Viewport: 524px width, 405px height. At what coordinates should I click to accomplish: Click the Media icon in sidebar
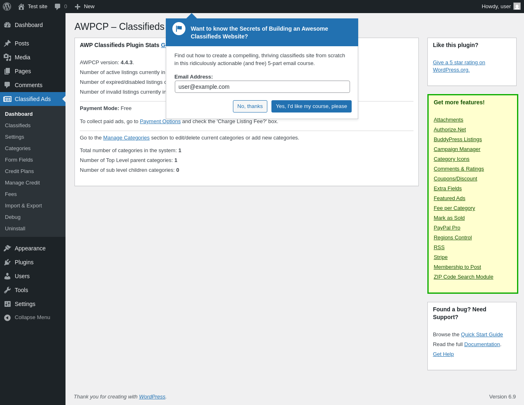[x=7, y=57]
